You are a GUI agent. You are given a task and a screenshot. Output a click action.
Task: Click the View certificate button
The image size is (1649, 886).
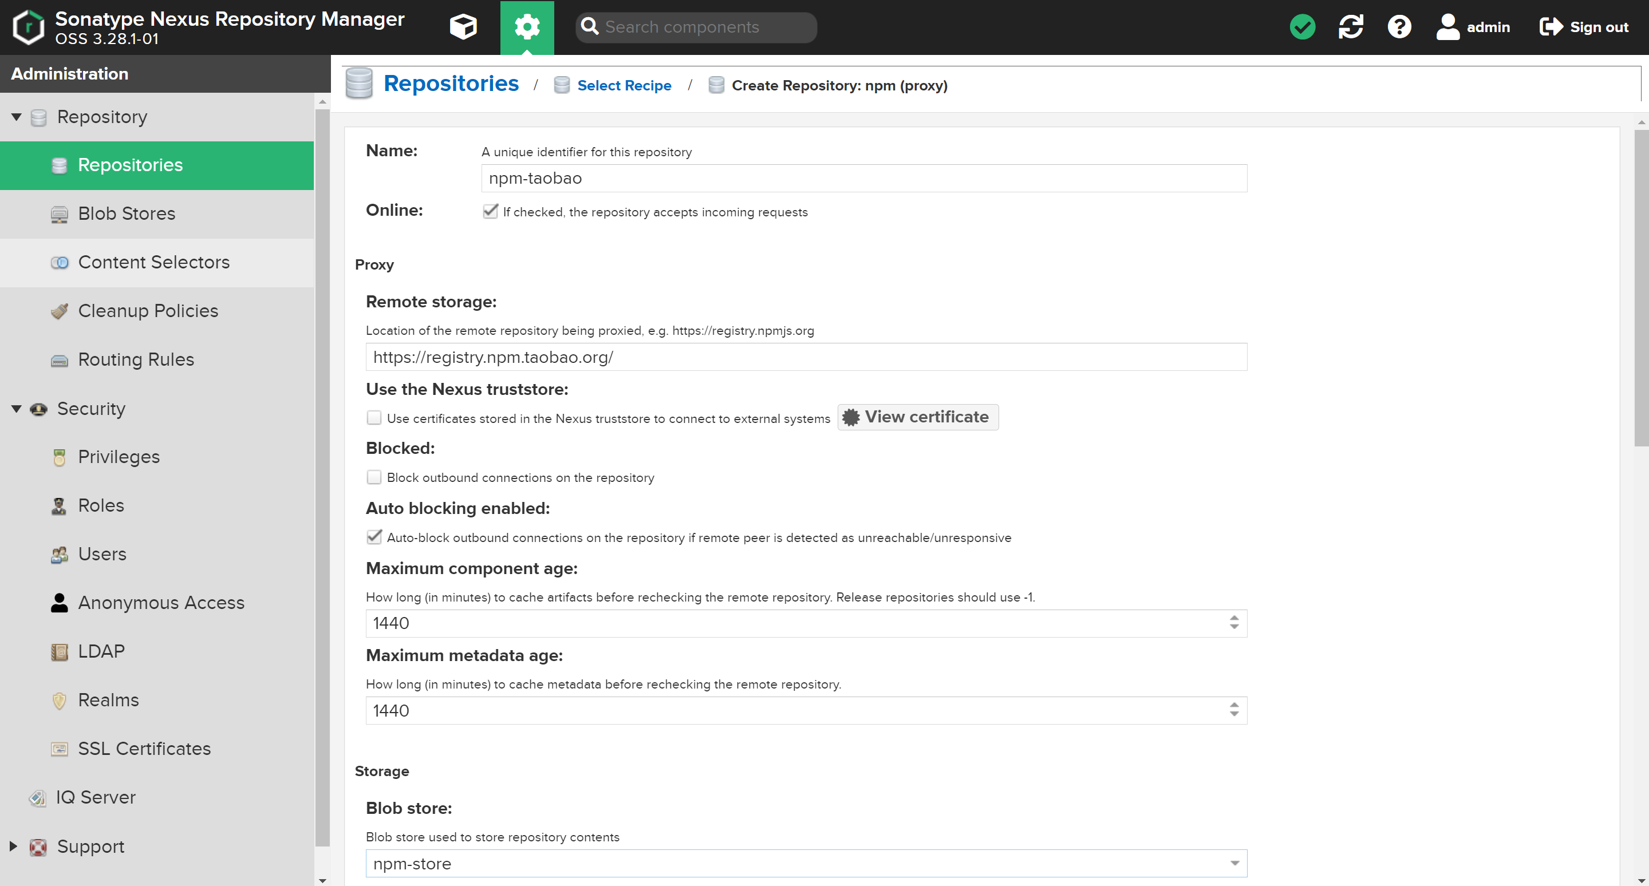(x=917, y=417)
